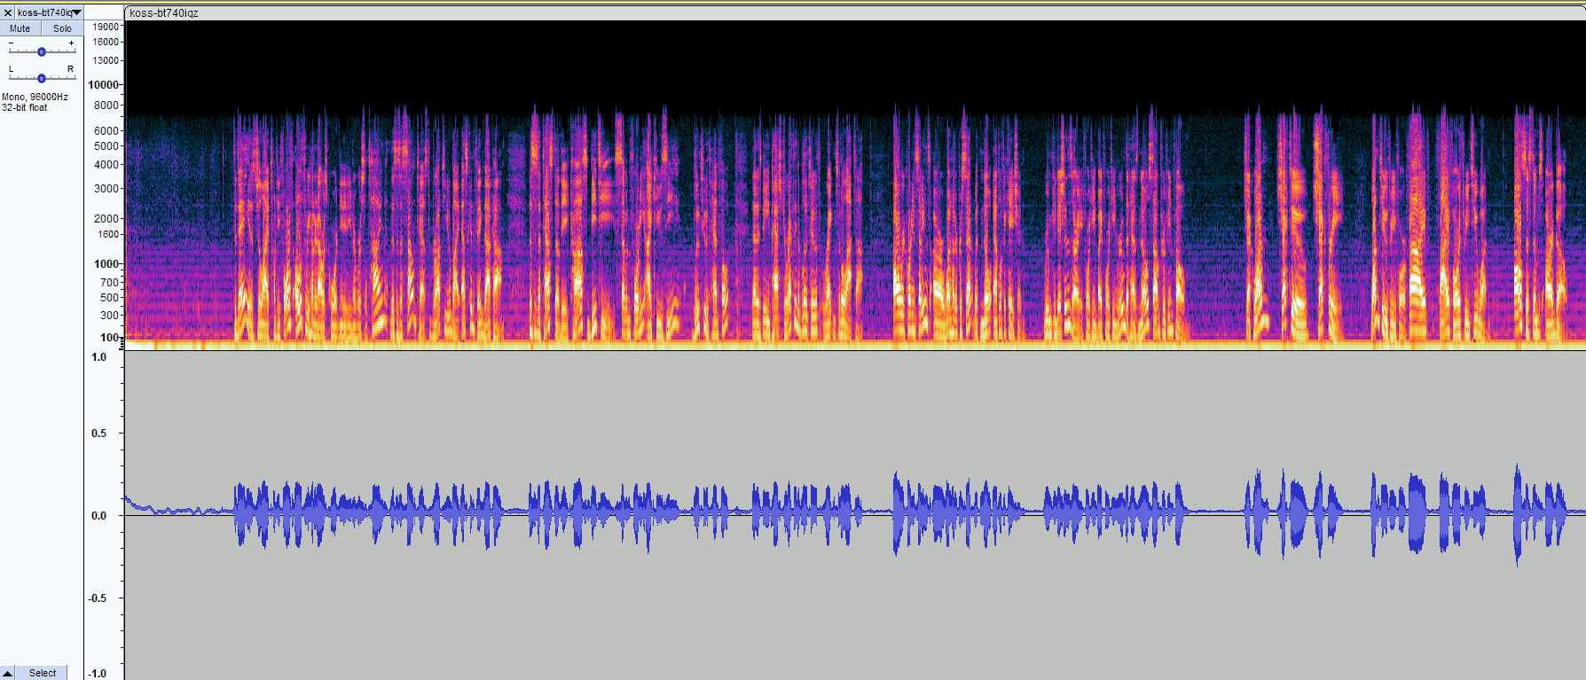Click the 10000 frequency scale label
Image resolution: width=1586 pixels, height=680 pixels.
103,84
